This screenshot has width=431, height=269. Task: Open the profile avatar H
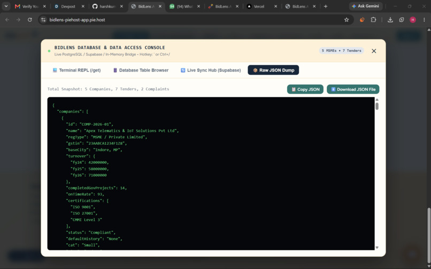[413, 20]
